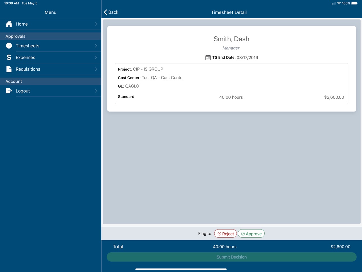
Task: Expand the Requisitions row chevron
Action: (x=96, y=69)
